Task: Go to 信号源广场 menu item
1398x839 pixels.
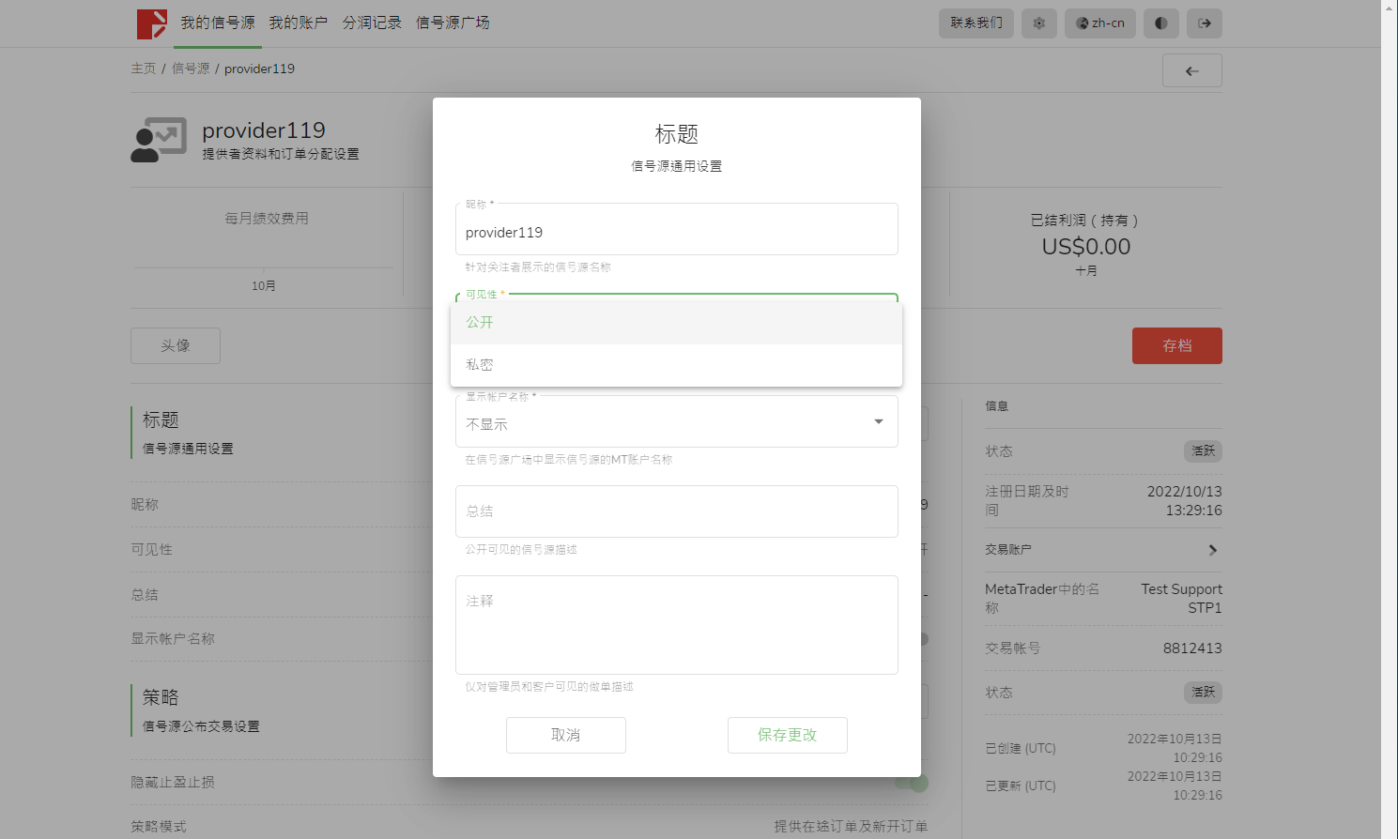Action: click(453, 23)
